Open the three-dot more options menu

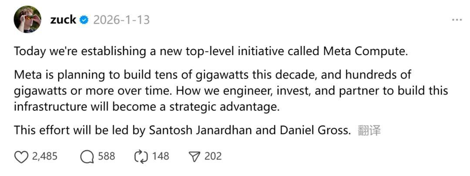(x=457, y=20)
